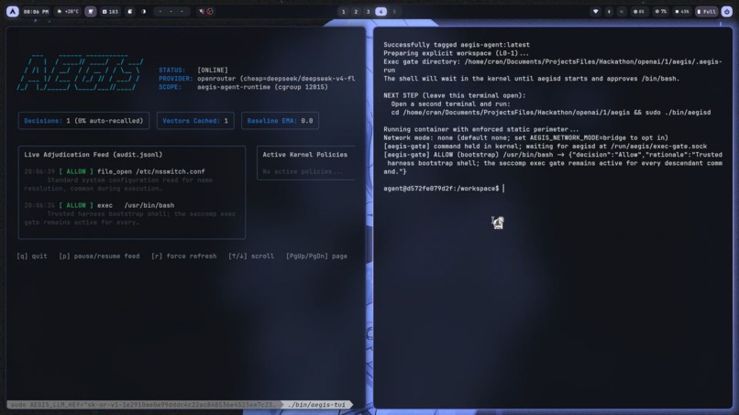The width and height of the screenshot is (739, 415).
Task: Open the 183 updates counter widget
Action: coord(110,11)
